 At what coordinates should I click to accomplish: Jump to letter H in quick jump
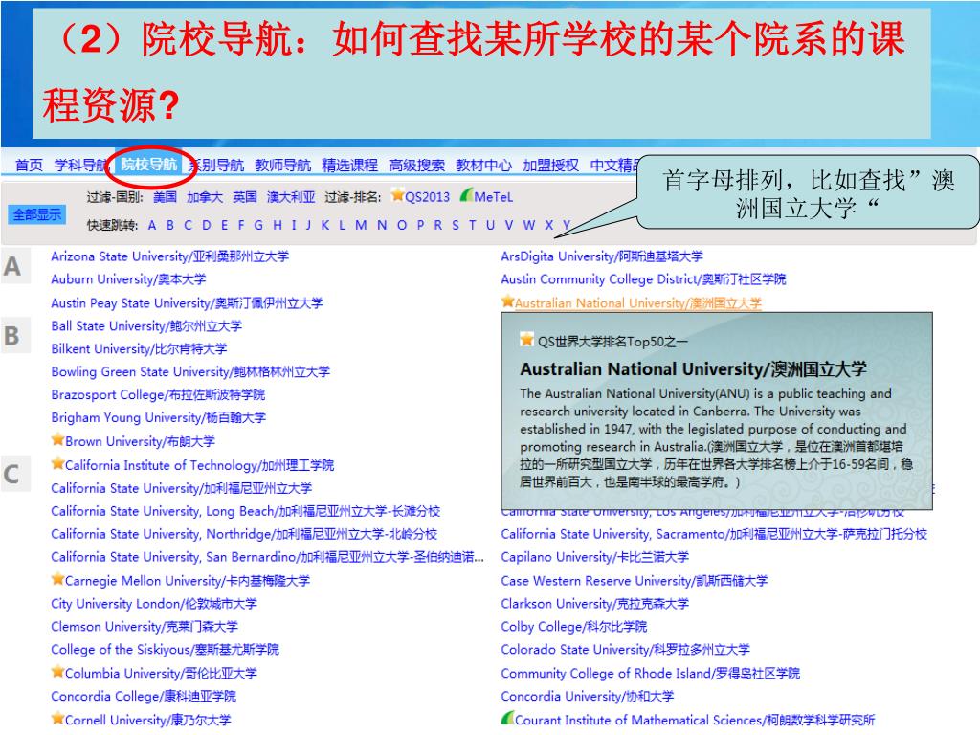pos(277,225)
